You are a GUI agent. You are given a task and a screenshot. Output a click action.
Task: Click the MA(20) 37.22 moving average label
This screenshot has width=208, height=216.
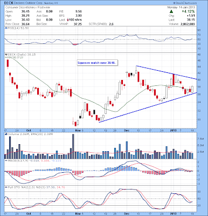pyautogui.click(x=15, y=57)
